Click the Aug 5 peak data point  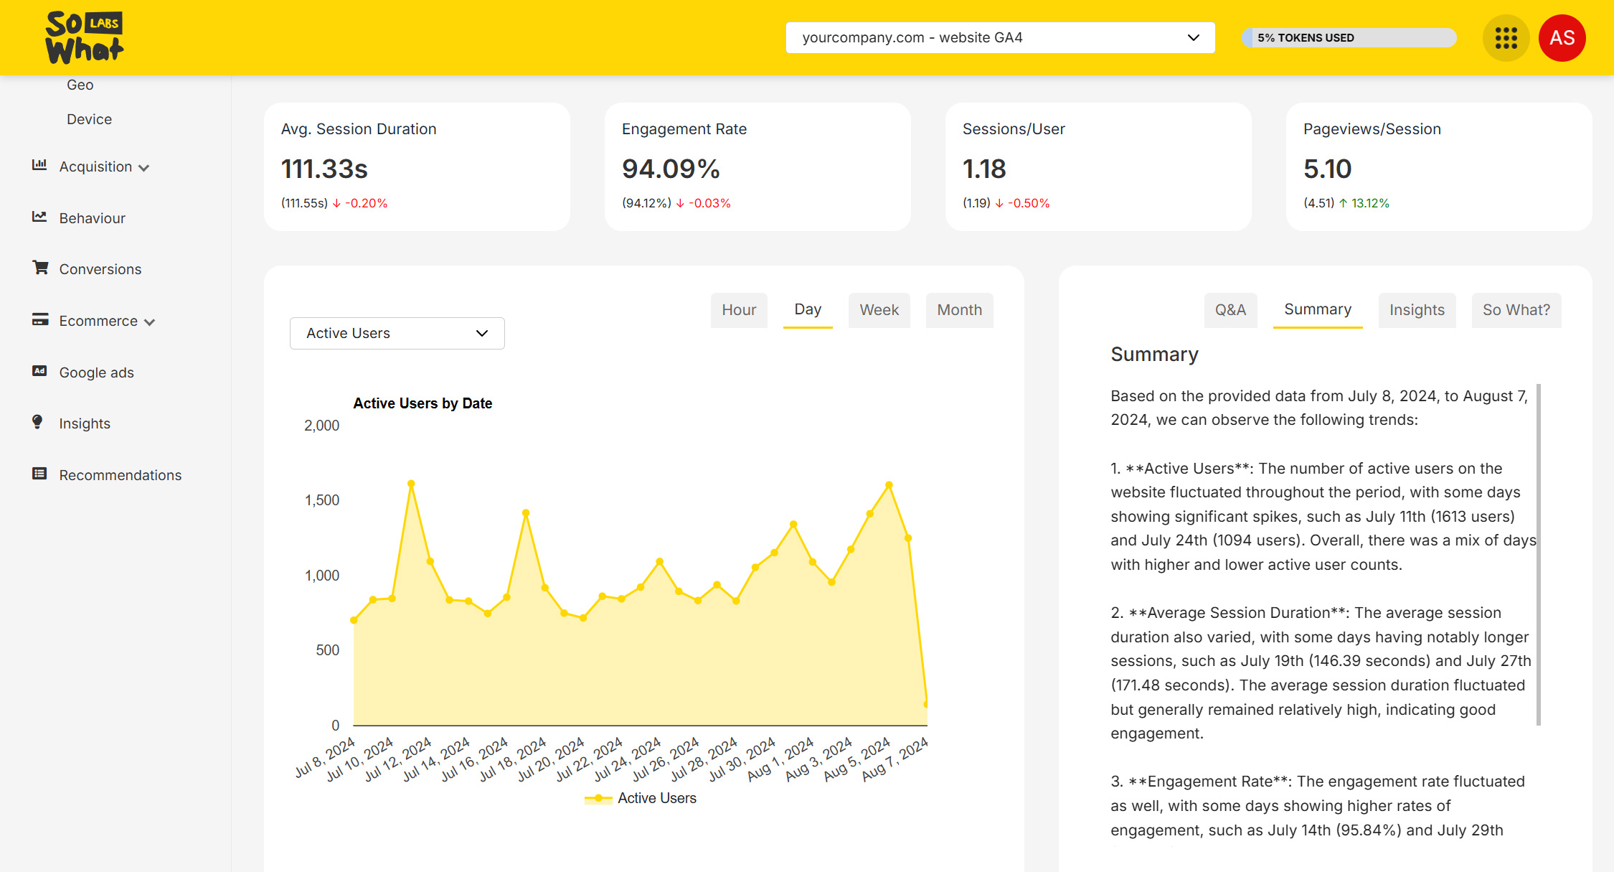pyautogui.click(x=889, y=485)
